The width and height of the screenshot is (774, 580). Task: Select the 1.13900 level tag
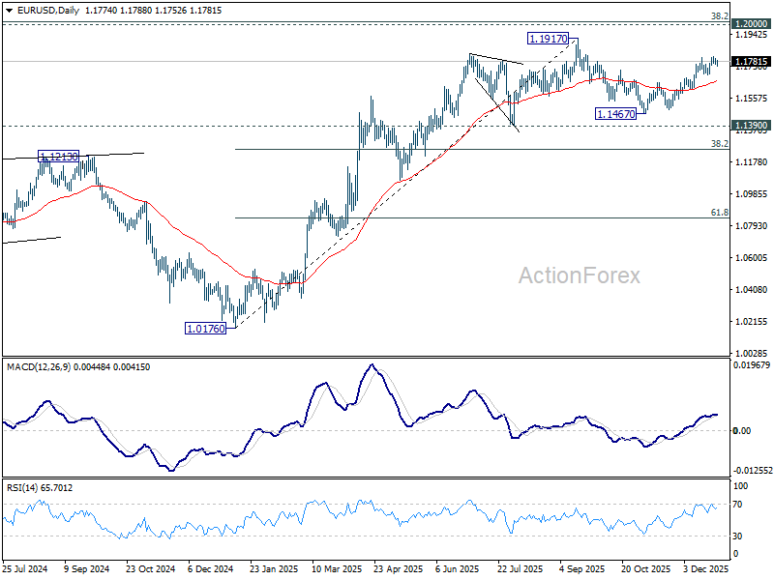(752, 126)
